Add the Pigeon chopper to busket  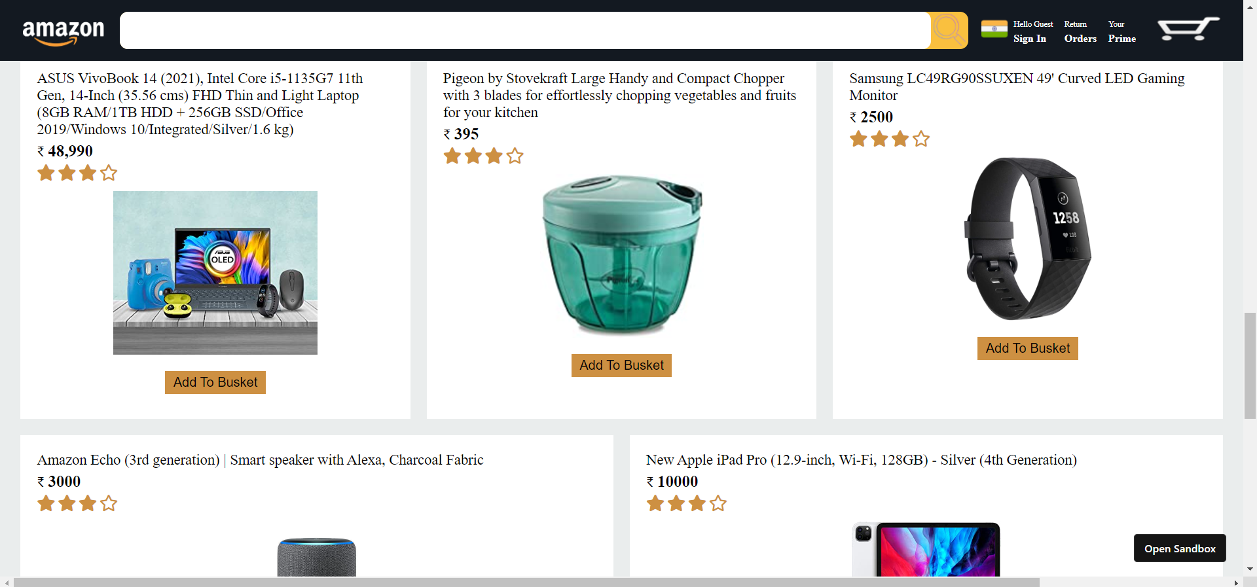click(x=621, y=365)
